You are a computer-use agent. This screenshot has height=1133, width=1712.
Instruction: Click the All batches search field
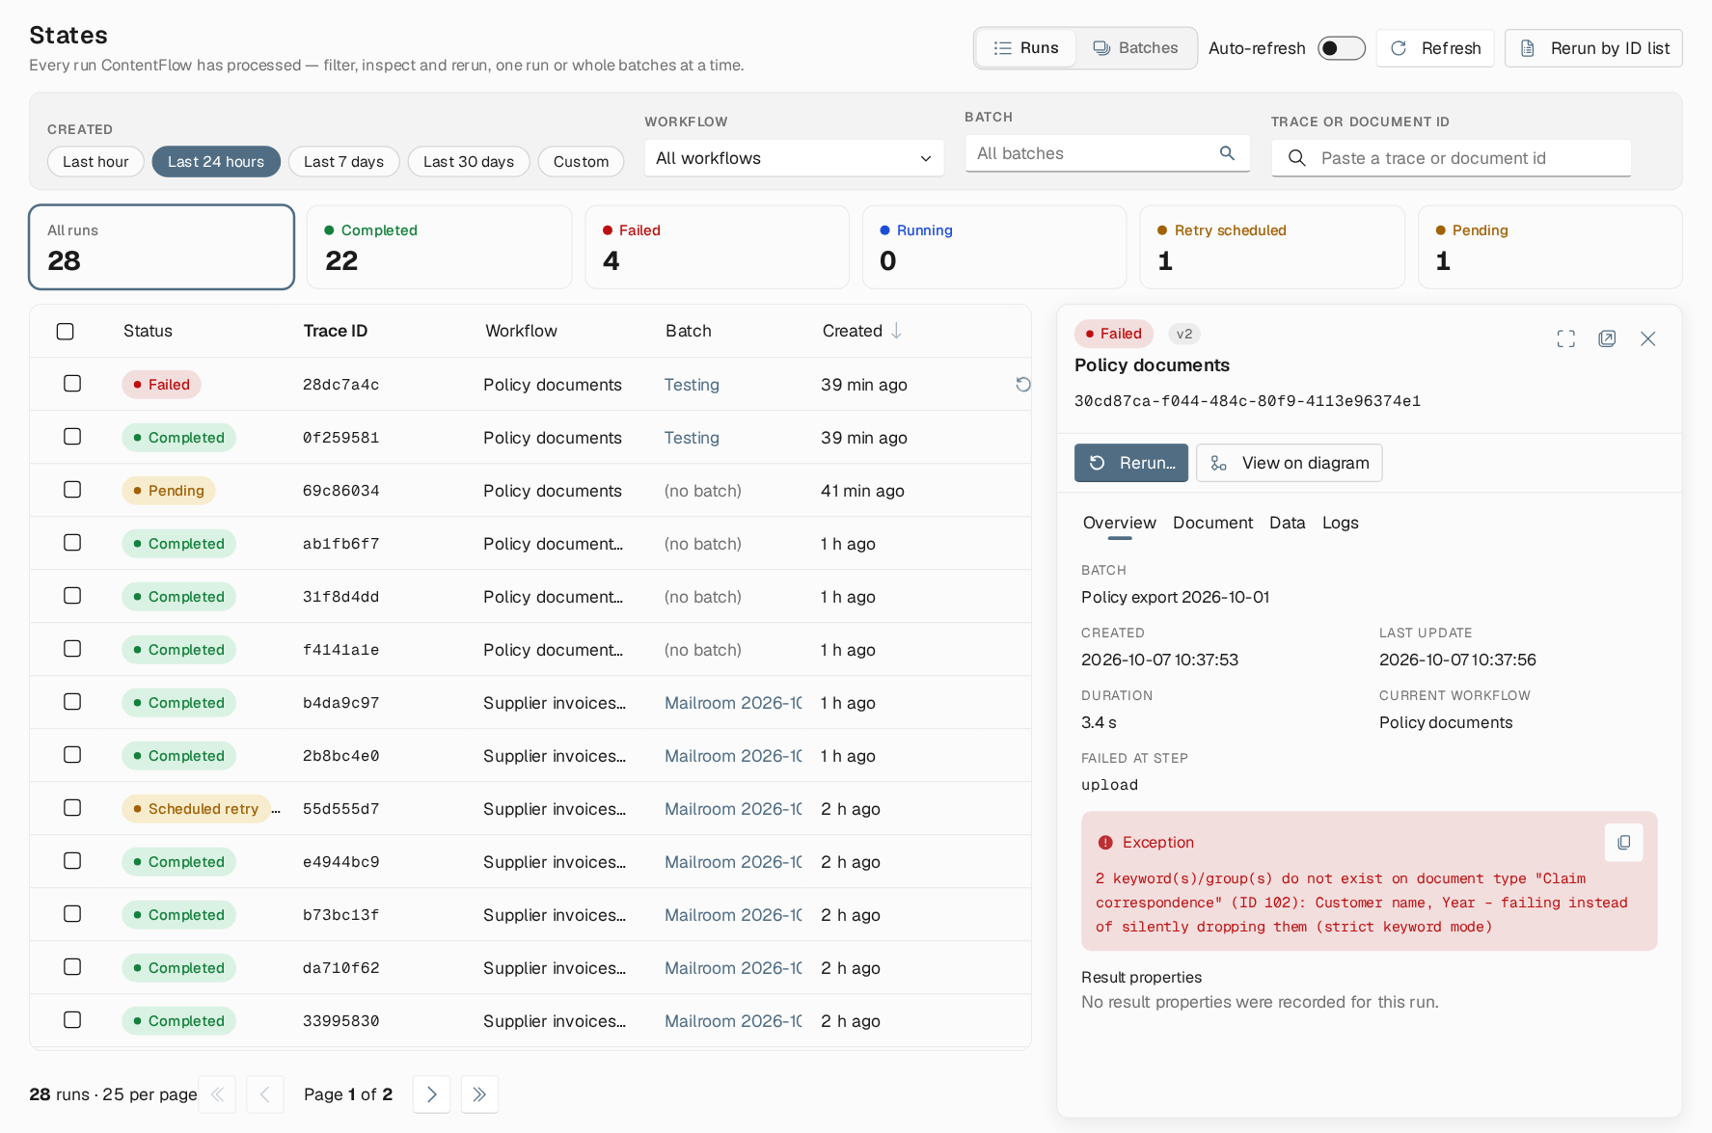1107,153
